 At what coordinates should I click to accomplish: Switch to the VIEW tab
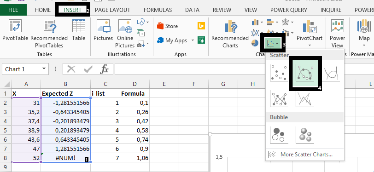click(x=251, y=10)
